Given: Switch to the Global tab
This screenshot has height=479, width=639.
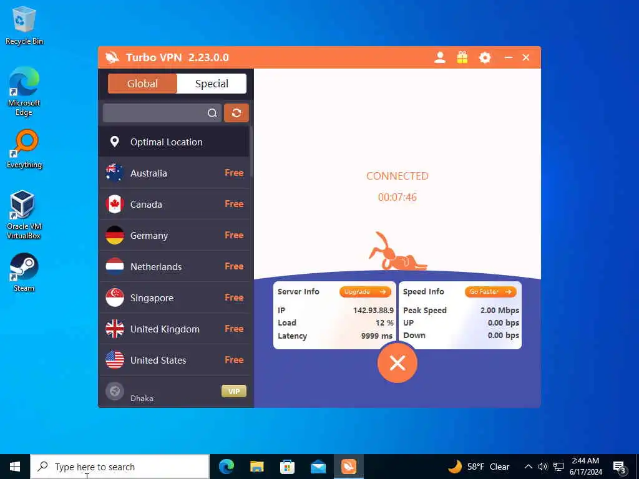Looking at the screenshot, I should (142, 84).
